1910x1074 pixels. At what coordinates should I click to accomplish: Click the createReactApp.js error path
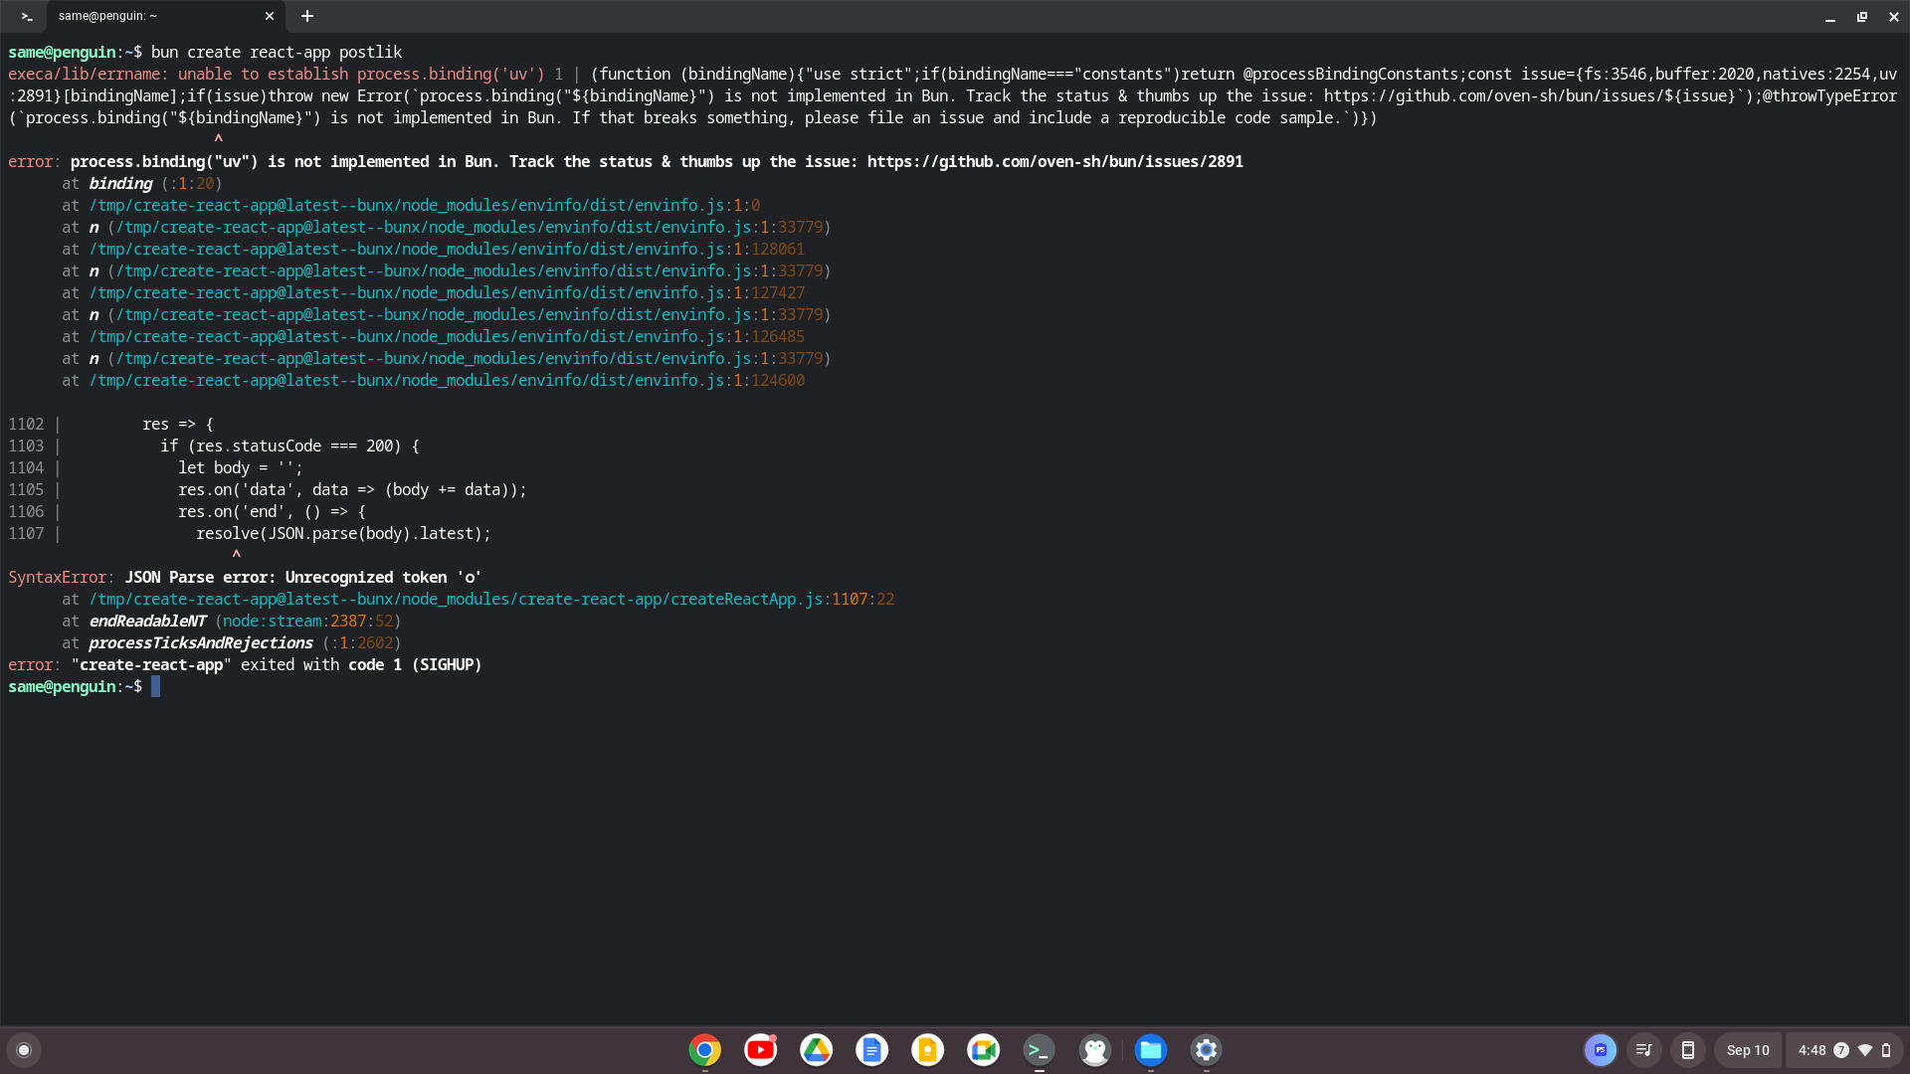[456, 599]
